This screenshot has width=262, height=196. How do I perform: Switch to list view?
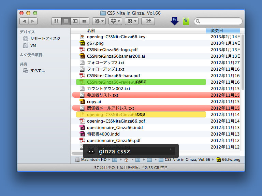pyautogui.click(x=66, y=21)
